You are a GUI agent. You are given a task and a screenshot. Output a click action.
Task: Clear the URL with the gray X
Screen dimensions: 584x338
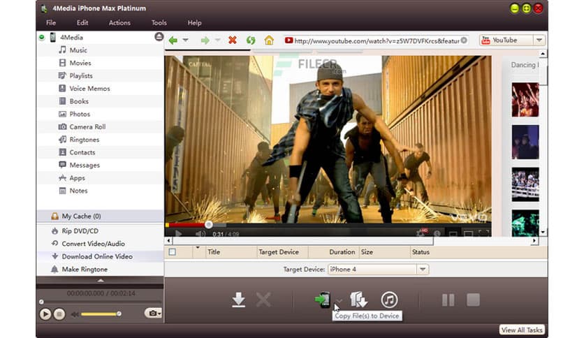[464, 41]
